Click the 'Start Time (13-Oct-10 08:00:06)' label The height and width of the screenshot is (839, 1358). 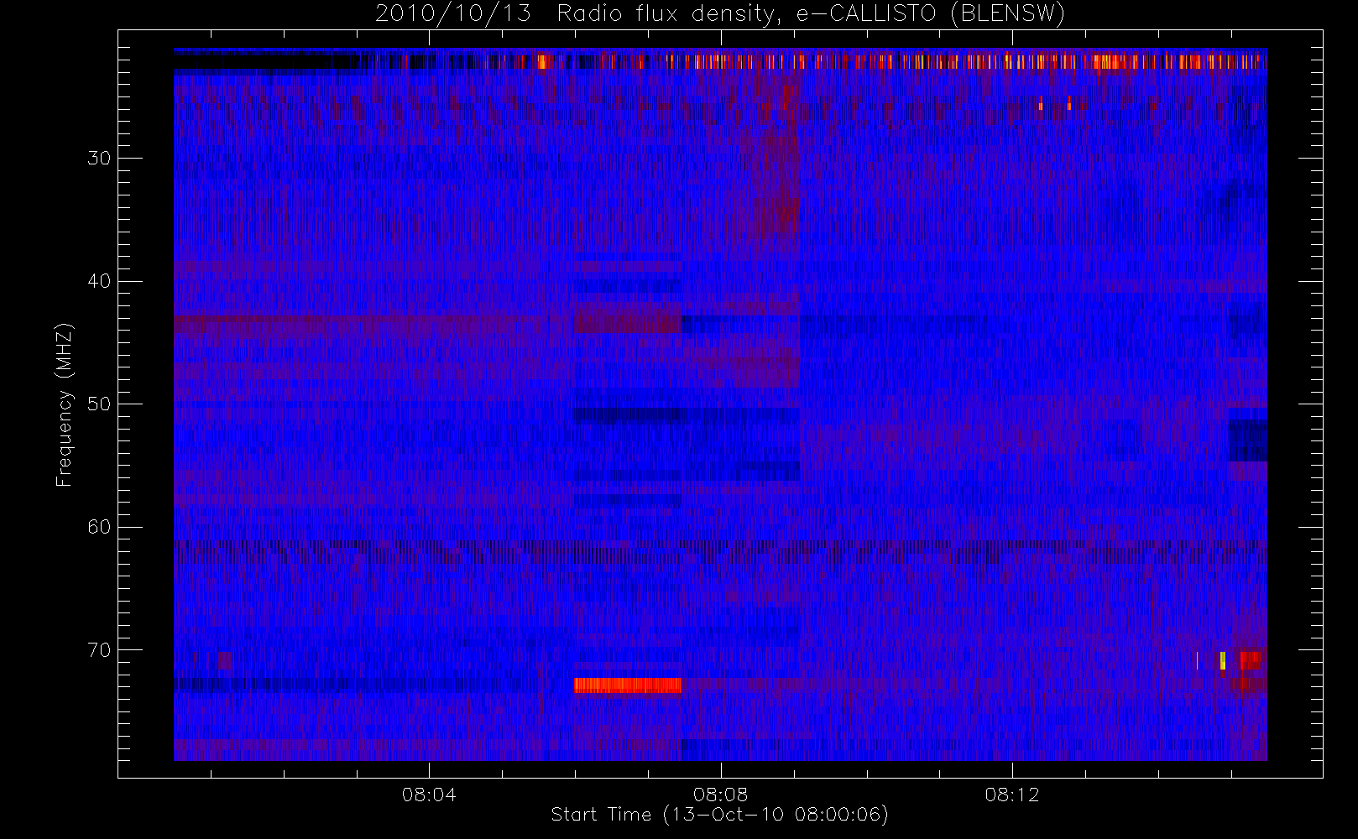(719, 815)
